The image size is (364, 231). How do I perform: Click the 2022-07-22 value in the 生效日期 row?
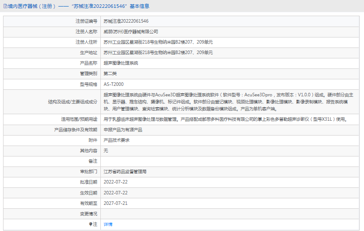tap(116, 193)
